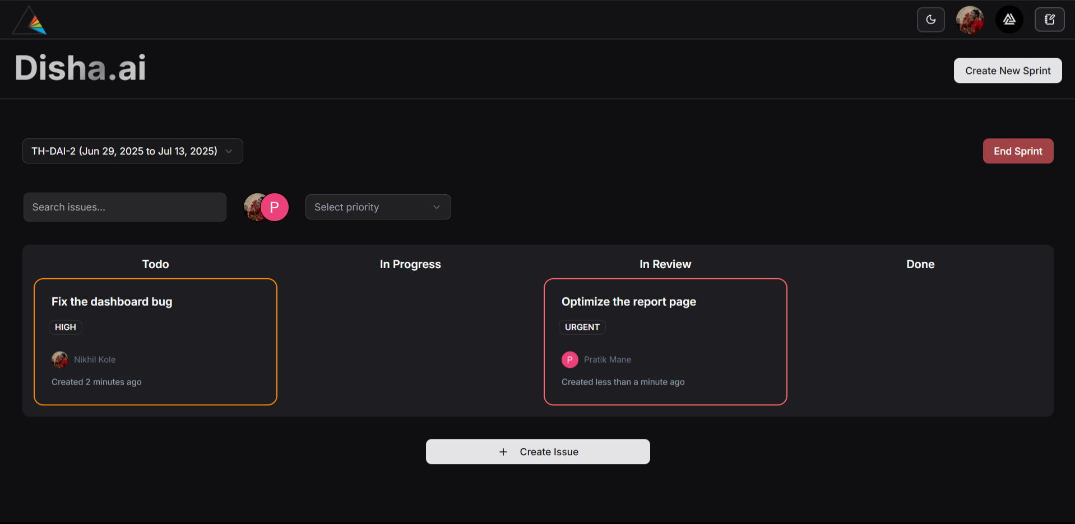Click the Todo column header
The height and width of the screenshot is (524, 1075).
tap(155, 264)
